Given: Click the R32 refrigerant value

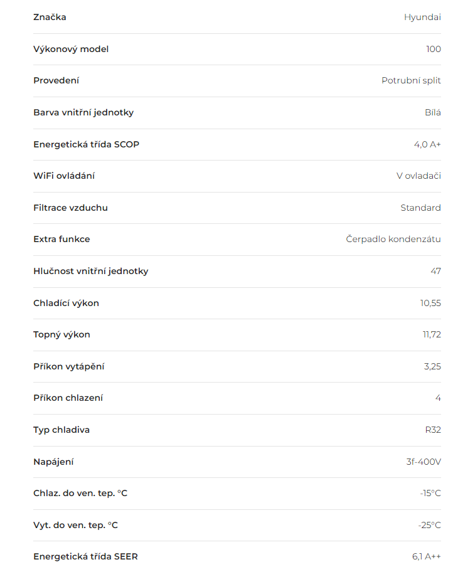Looking at the screenshot, I should pyautogui.click(x=433, y=430).
